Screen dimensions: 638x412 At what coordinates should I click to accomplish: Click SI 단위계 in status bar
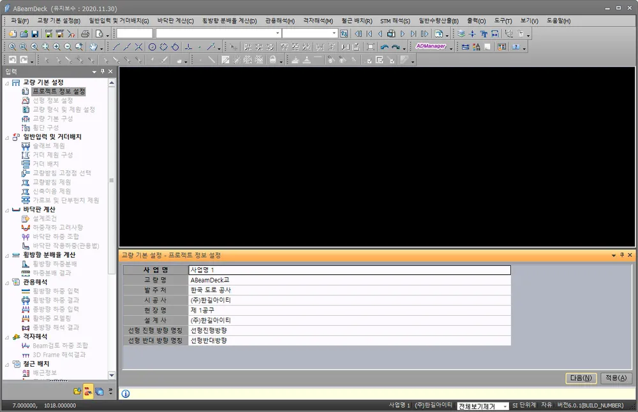click(524, 405)
